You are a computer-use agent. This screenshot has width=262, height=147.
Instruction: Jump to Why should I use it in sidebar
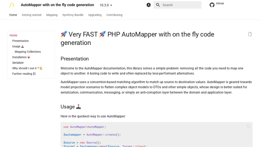27,68
